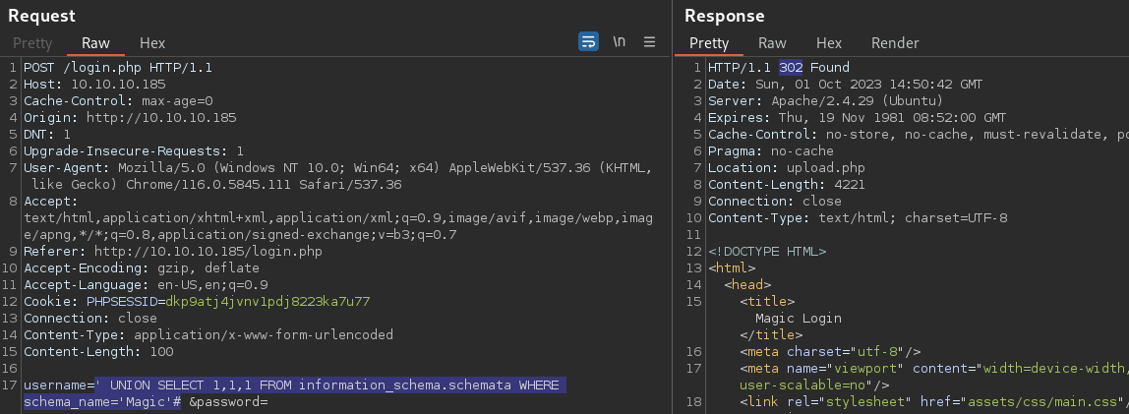Viewport: 1129px width, 414px height.
Task: Click the response Date header line
Action: [x=846, y=85]
